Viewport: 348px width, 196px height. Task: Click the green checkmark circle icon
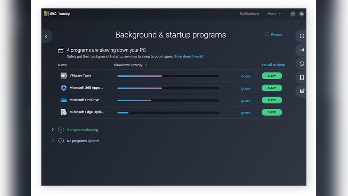point(61,130)
